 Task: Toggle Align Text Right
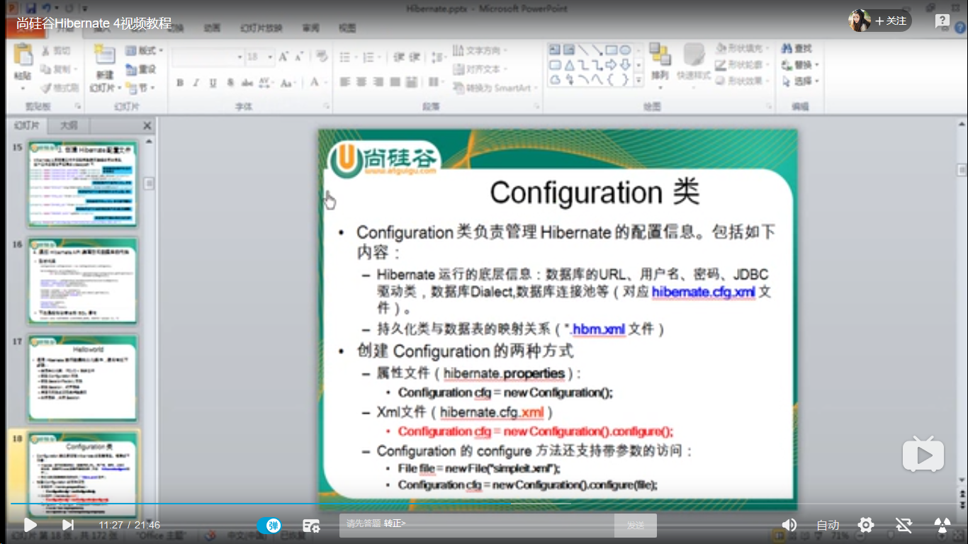point(378,83)
